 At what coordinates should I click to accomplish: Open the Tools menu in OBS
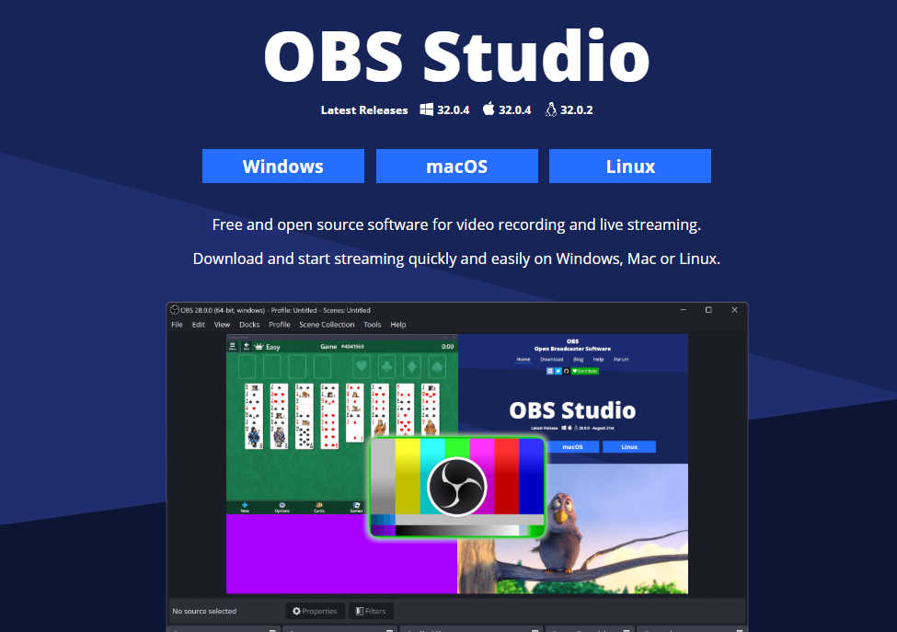374,324
